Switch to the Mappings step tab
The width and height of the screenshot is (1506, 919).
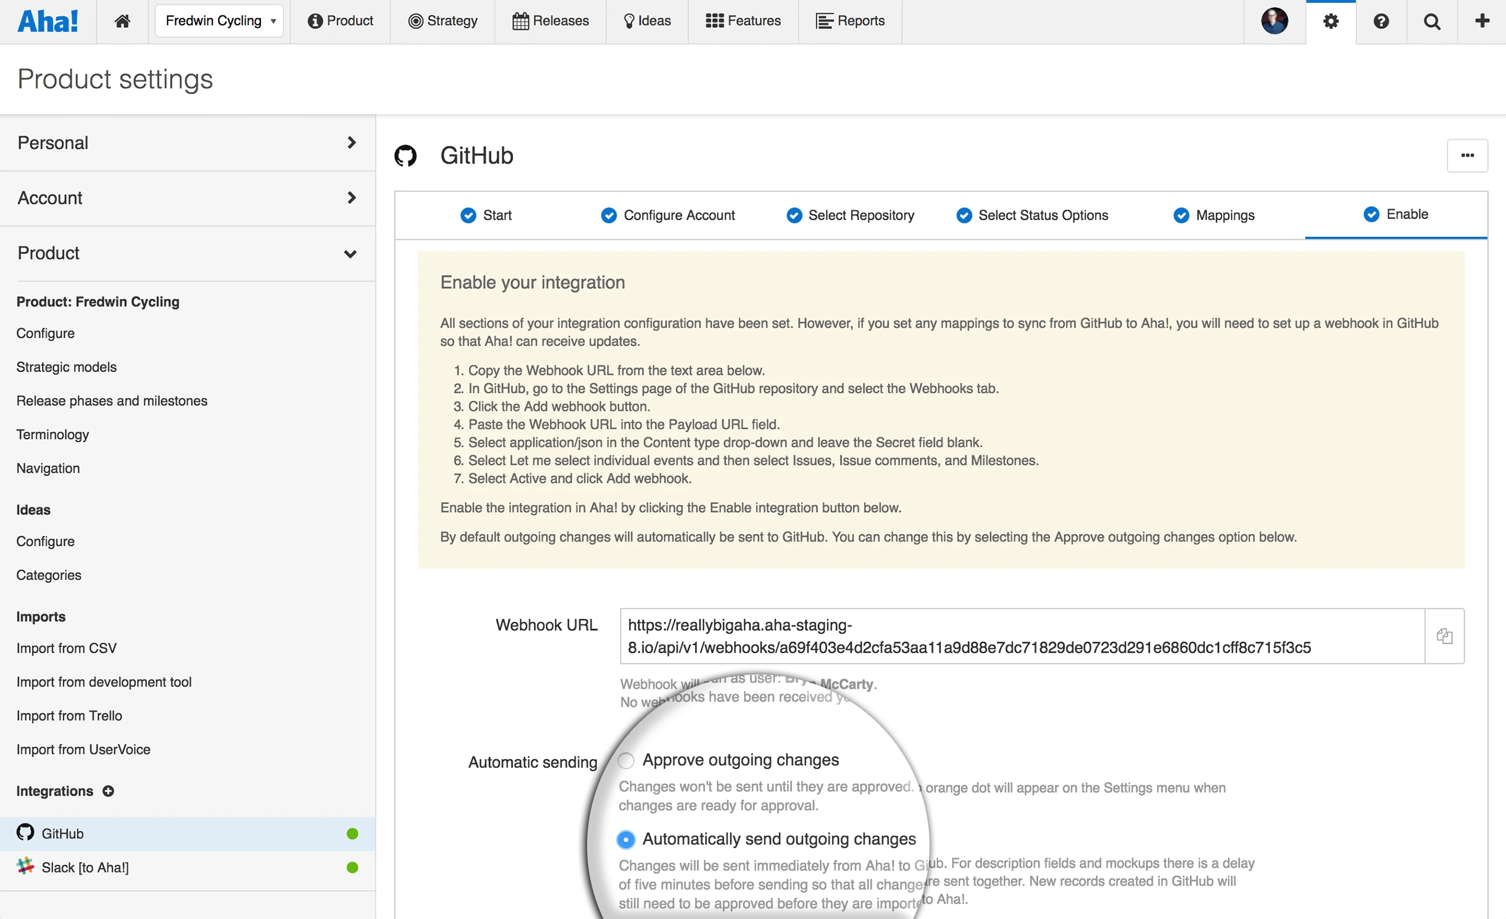pos(1214,215)
